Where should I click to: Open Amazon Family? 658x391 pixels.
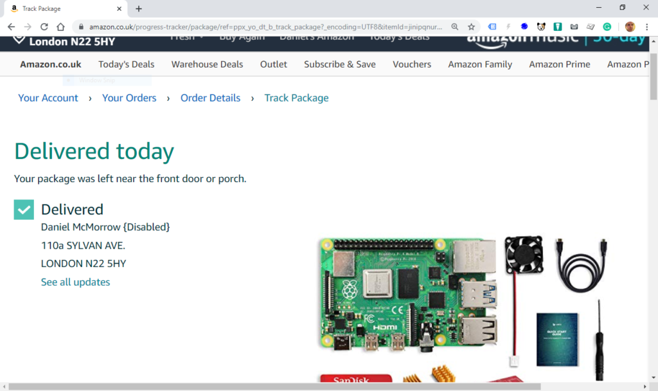480,64
